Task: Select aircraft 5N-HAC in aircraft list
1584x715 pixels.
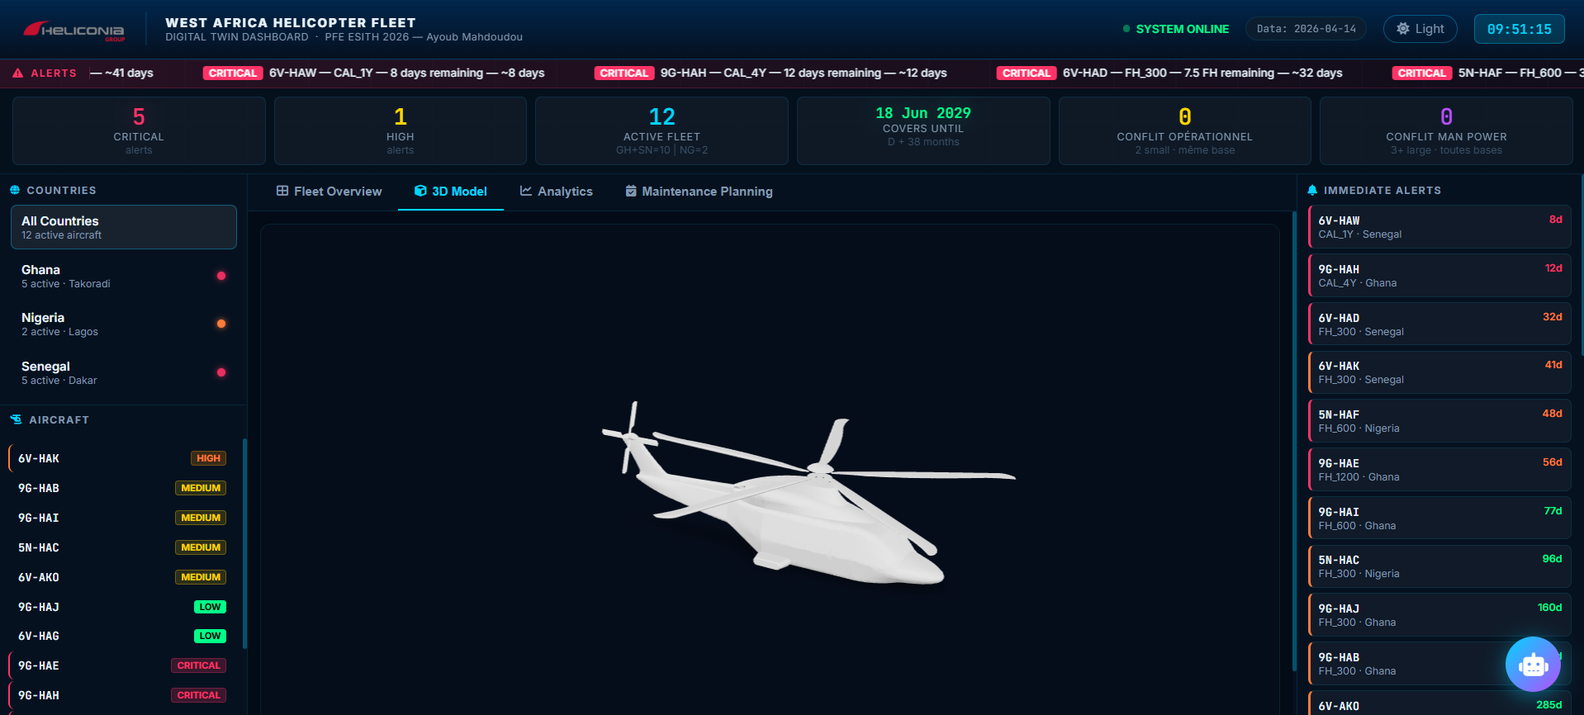Action: (121, 547)
